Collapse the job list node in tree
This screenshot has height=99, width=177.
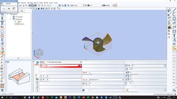tap(10, 19)
